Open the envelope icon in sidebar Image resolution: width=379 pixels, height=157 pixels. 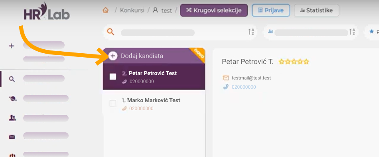click(12, 137)
